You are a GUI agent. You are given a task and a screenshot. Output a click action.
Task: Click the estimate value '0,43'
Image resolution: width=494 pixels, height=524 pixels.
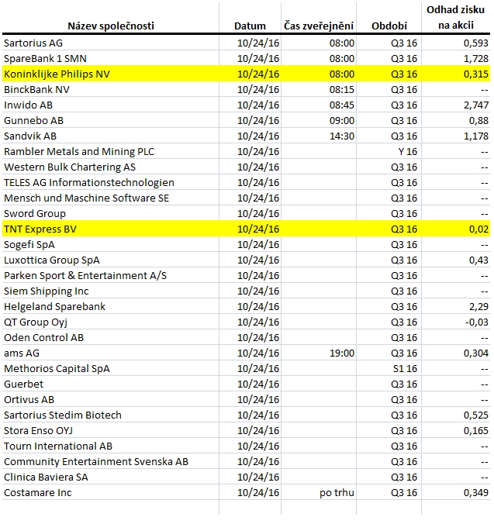[478, 260]
